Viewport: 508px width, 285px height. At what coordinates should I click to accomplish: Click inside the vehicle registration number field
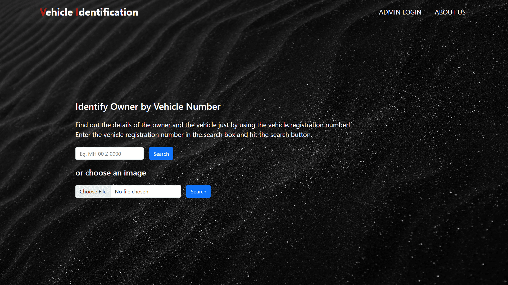(x=109, y=153)
